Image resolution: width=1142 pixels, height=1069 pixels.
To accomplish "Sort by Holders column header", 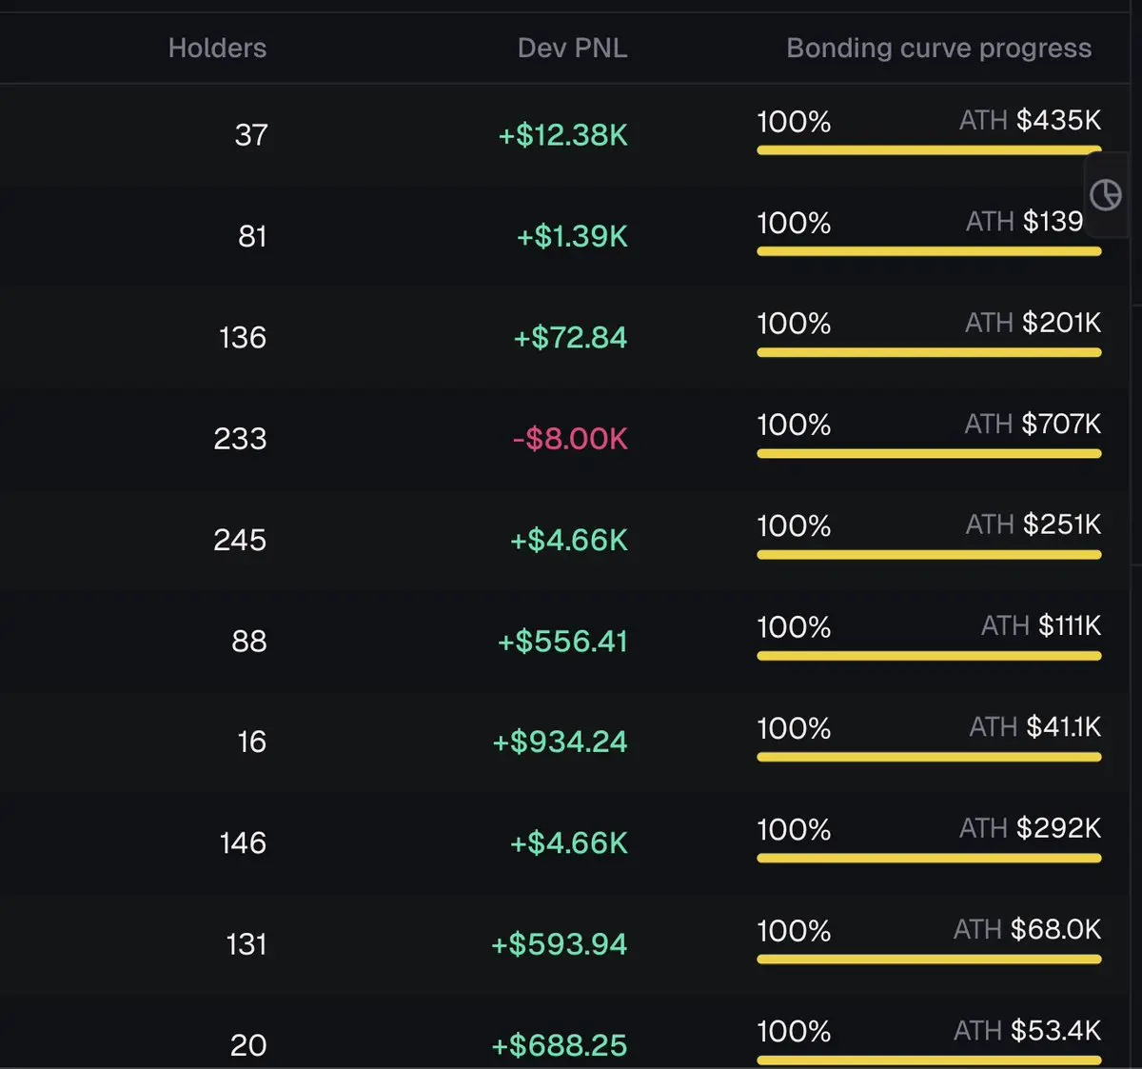I will click(217, 48).
